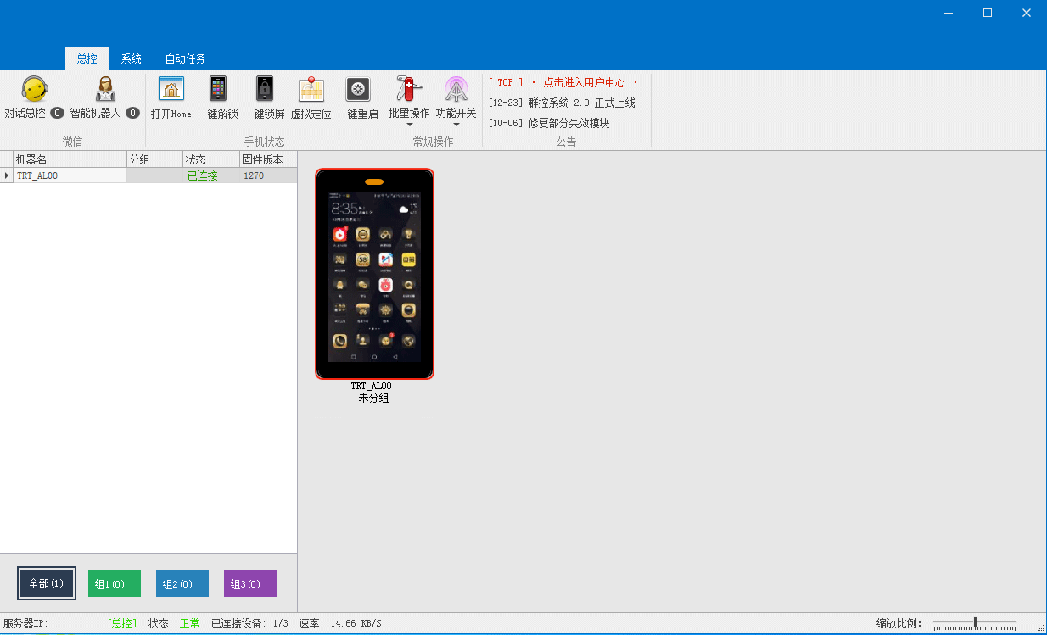
Task: Open the 功能开关 function switch icon
Action: (x=456, y=89)
